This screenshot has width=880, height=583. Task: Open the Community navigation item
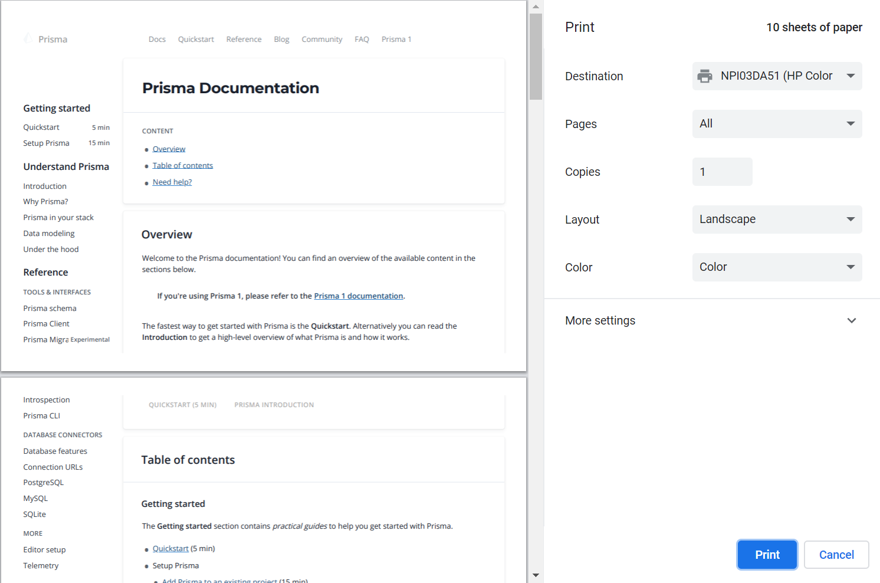[321, 39]
